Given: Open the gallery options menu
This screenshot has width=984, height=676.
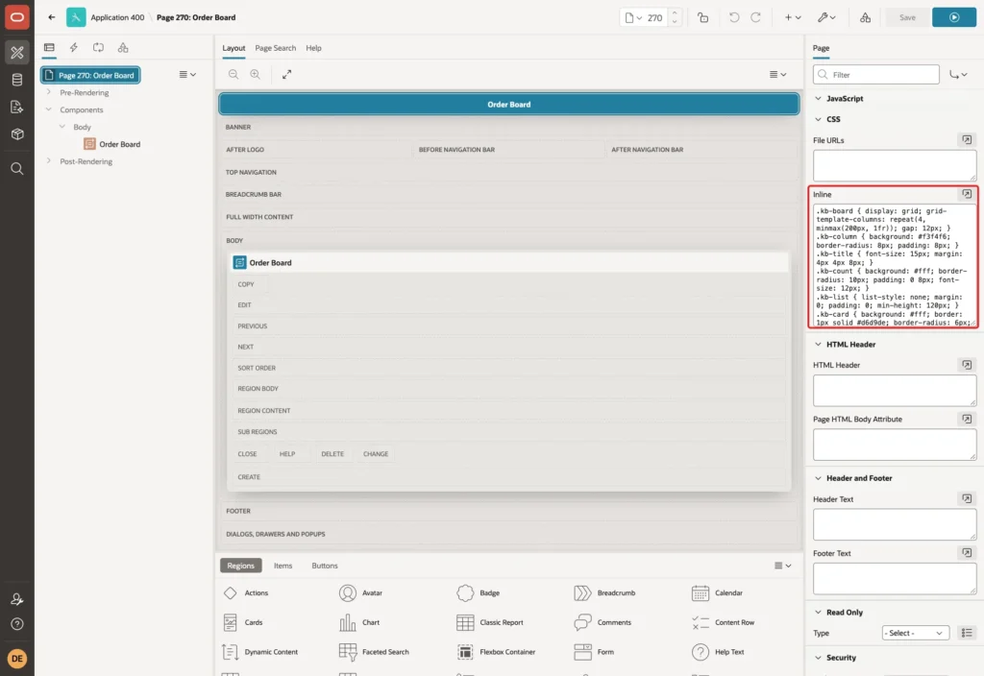Looking at the screenshot, I should (x=782, y=566).
